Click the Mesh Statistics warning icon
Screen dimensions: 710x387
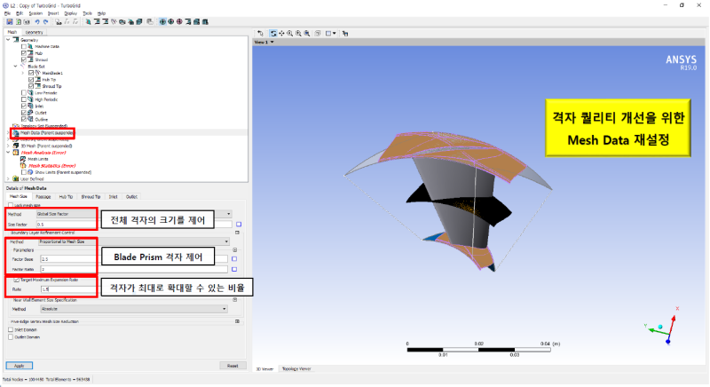24,166
